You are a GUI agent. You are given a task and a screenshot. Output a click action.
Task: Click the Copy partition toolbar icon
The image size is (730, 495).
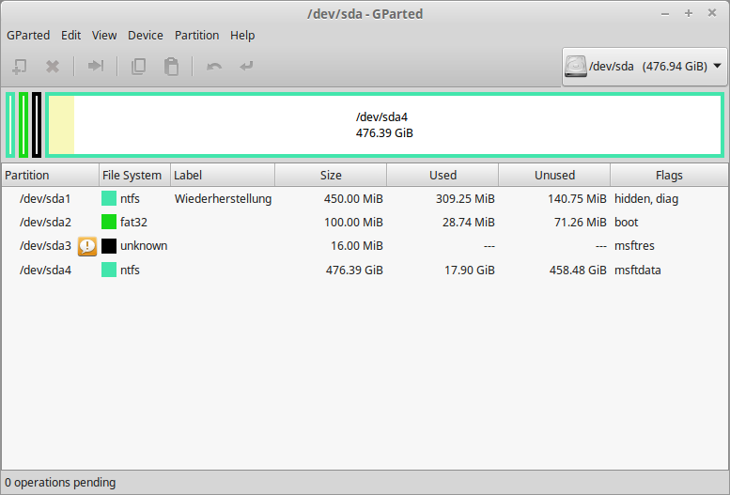coord(138,67)
